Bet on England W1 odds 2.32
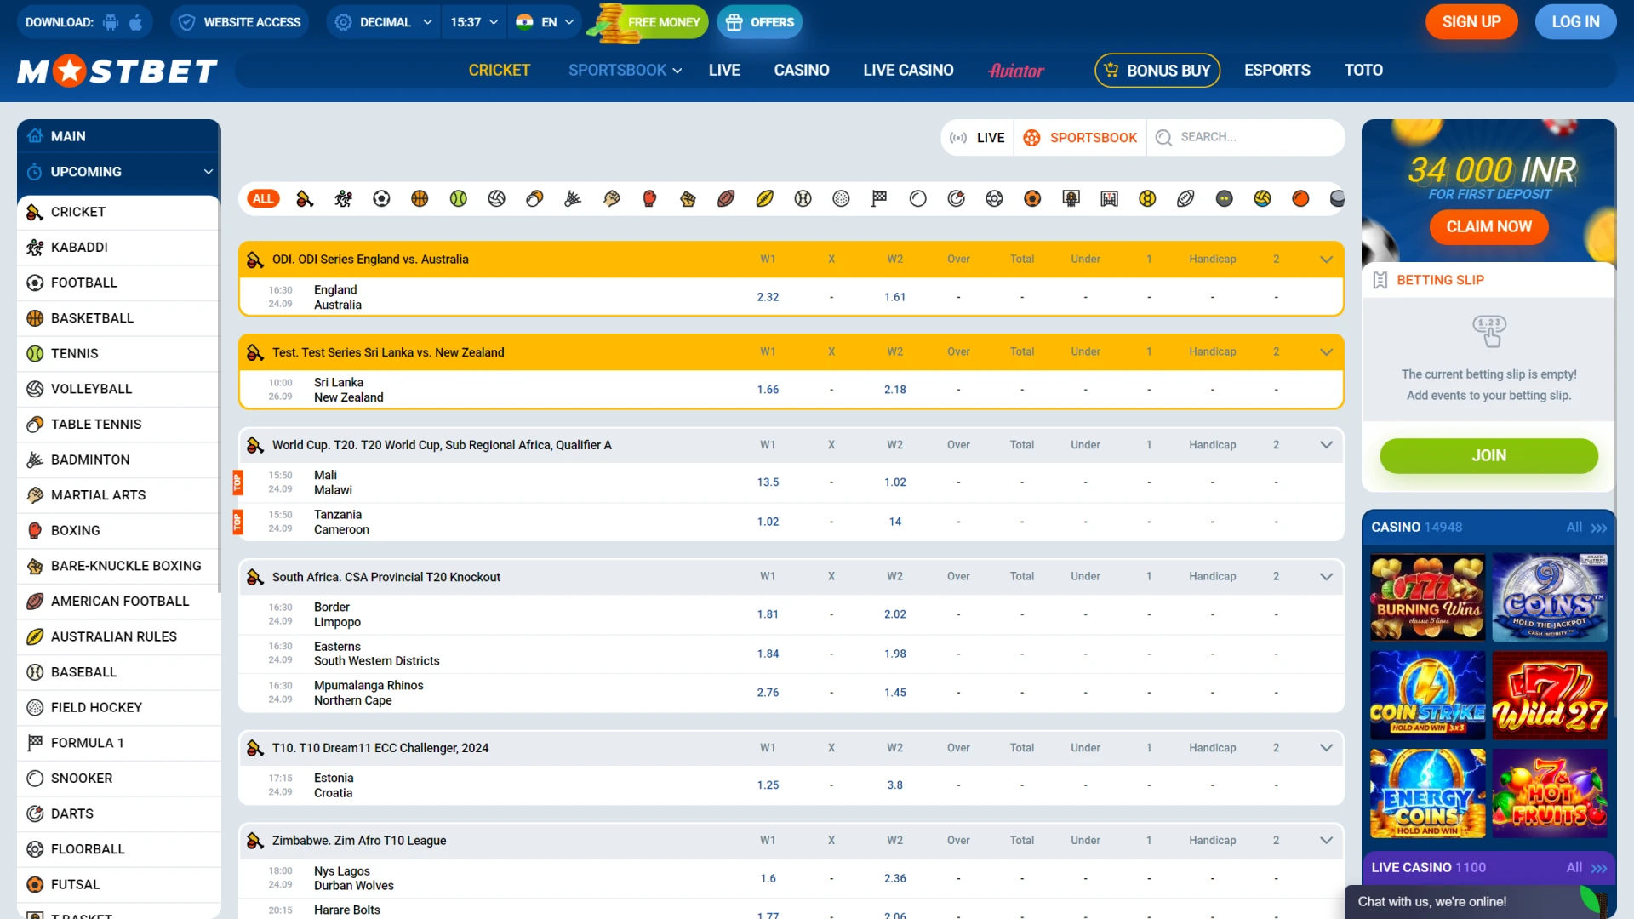This screenshot has height=919, width=1634. click(768, 297)
